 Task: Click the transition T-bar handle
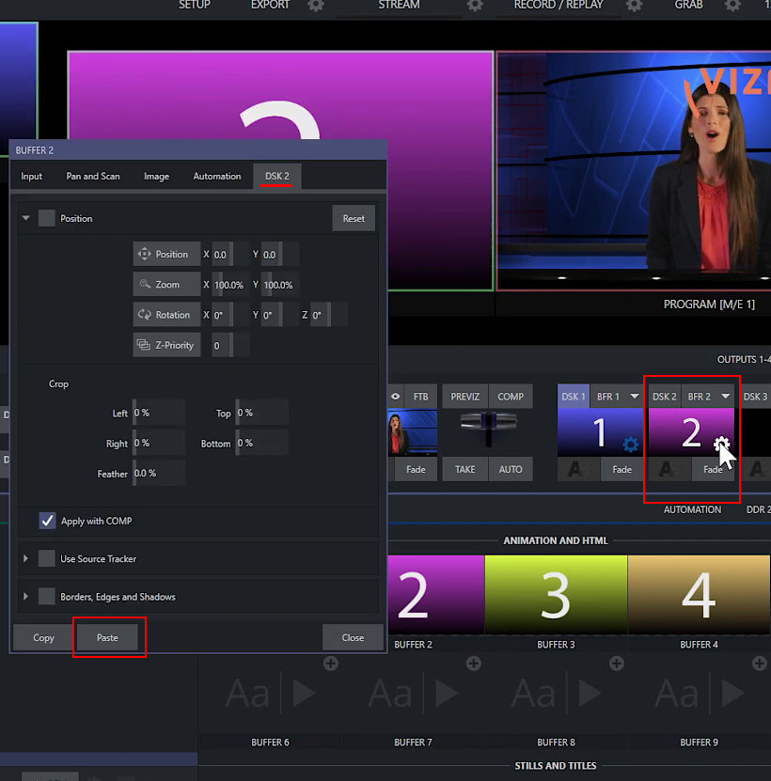[x=488, y=421]
